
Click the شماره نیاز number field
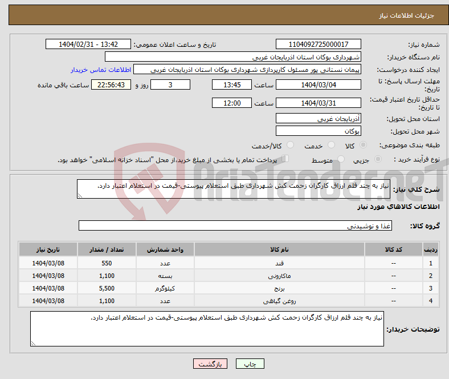point(318,45)
